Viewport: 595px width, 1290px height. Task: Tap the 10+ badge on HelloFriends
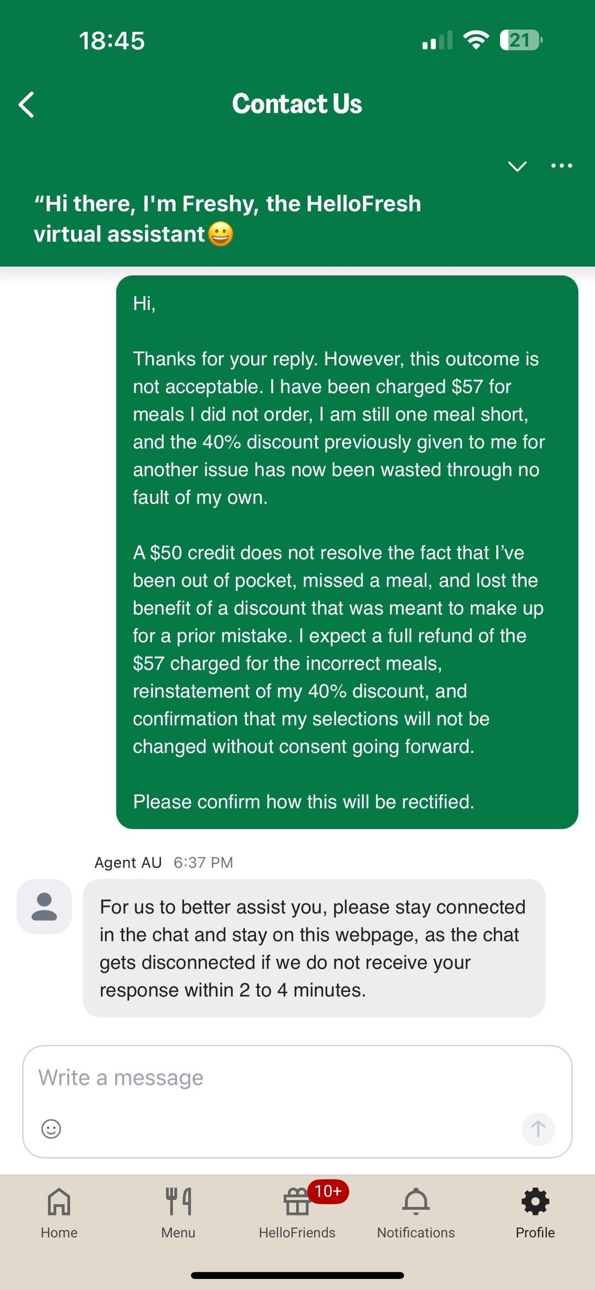(328, 1191)
